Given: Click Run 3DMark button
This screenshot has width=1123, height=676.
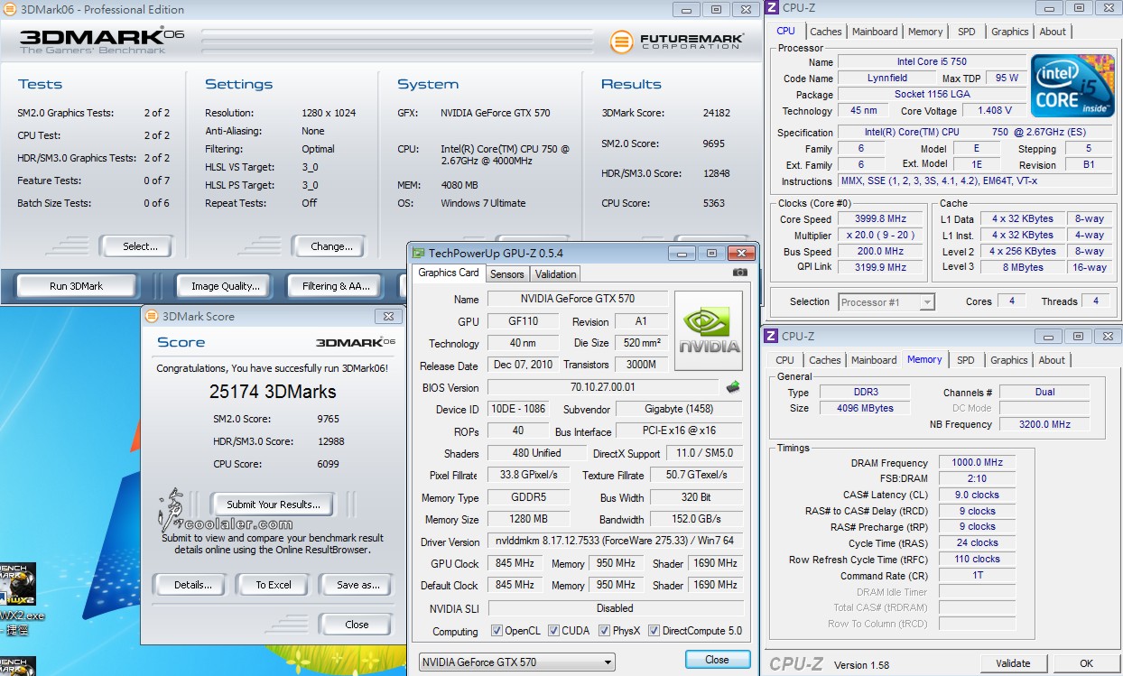Looking at the screenshot, I should click(x=77, y=286).
